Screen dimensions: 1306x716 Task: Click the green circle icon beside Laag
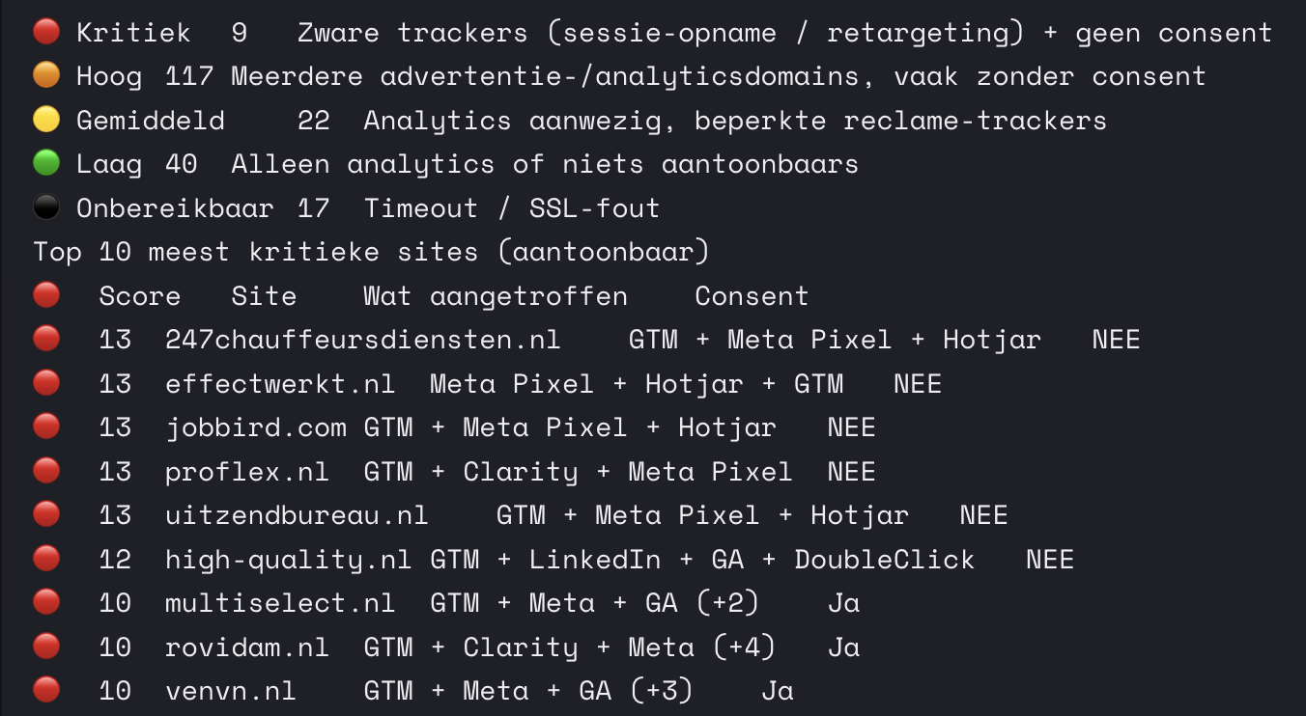pos(46,164)
